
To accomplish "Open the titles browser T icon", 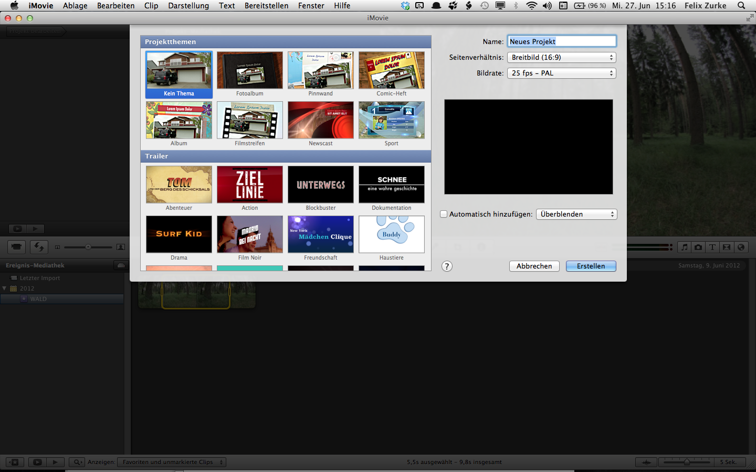I will tap(712, 247).
